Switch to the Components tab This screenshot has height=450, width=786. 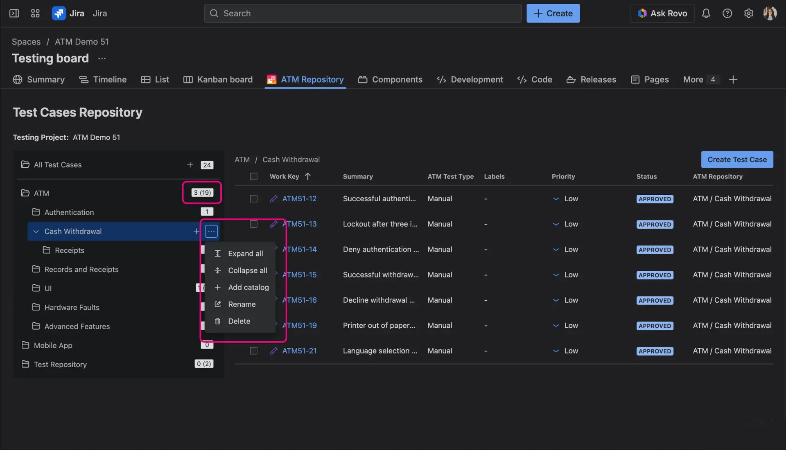pyautogui.click(x=390, y=80)
